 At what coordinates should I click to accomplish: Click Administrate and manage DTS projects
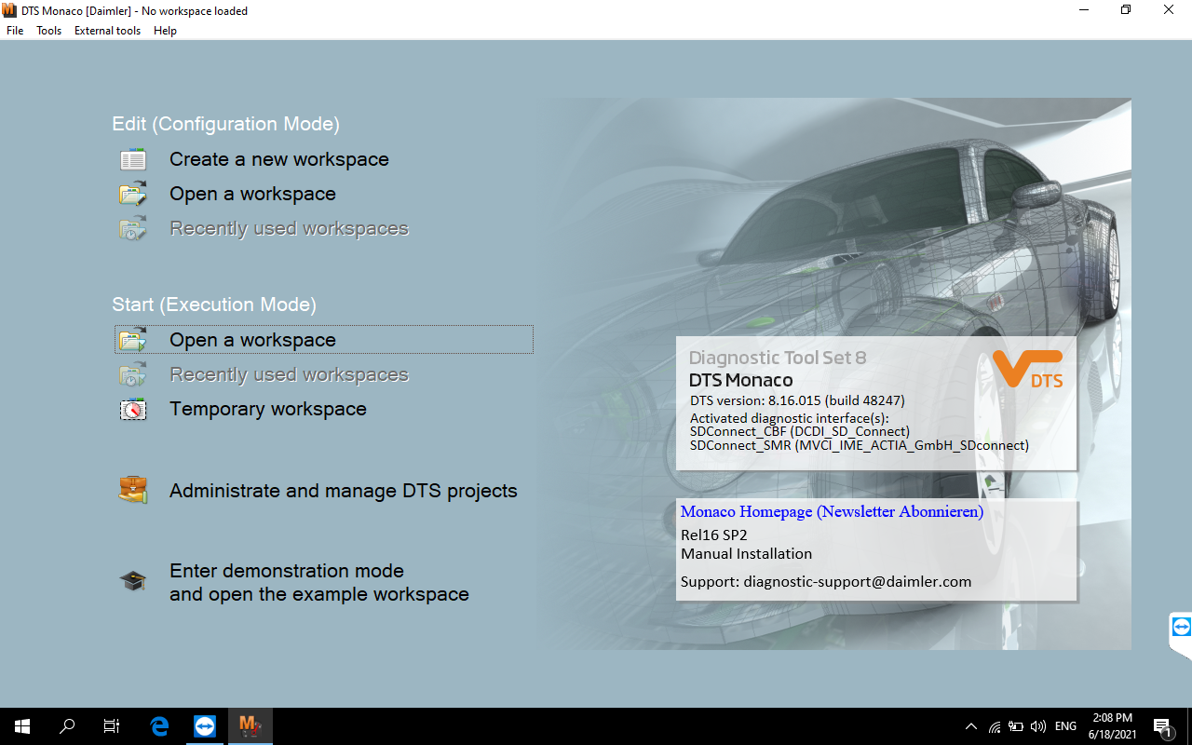[x=344, y=491]
